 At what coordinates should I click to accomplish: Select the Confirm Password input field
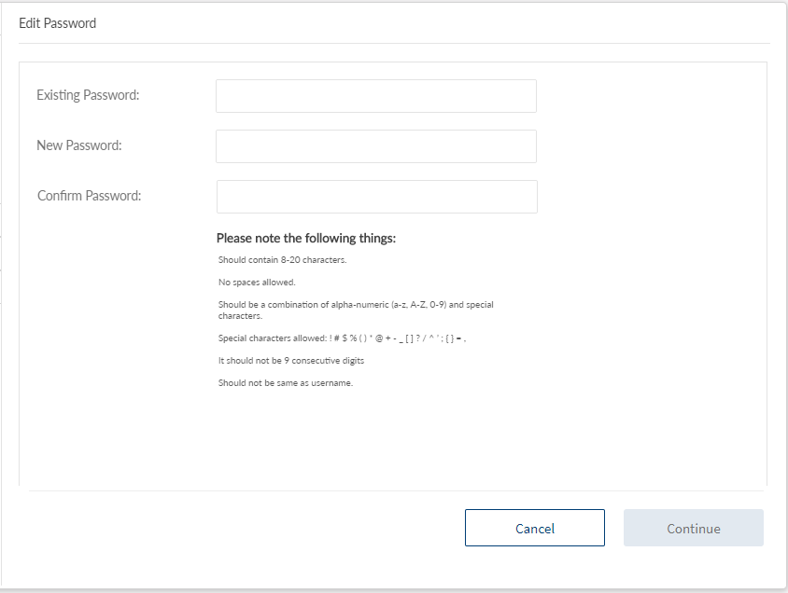click(x=376, y=197)
